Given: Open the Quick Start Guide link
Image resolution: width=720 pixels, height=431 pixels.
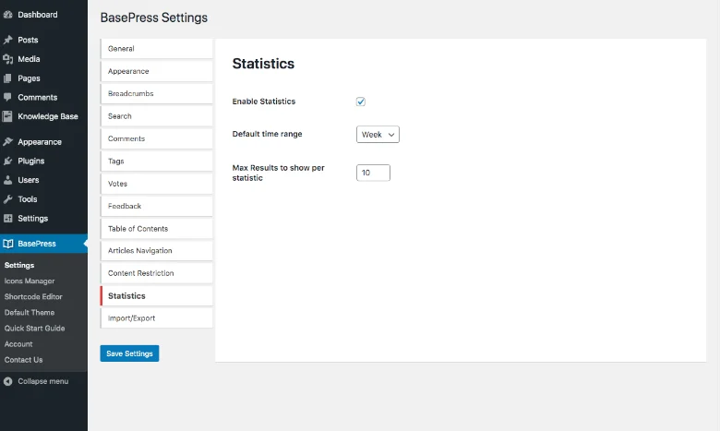Looking at the screenshot, I should point(34,329).
